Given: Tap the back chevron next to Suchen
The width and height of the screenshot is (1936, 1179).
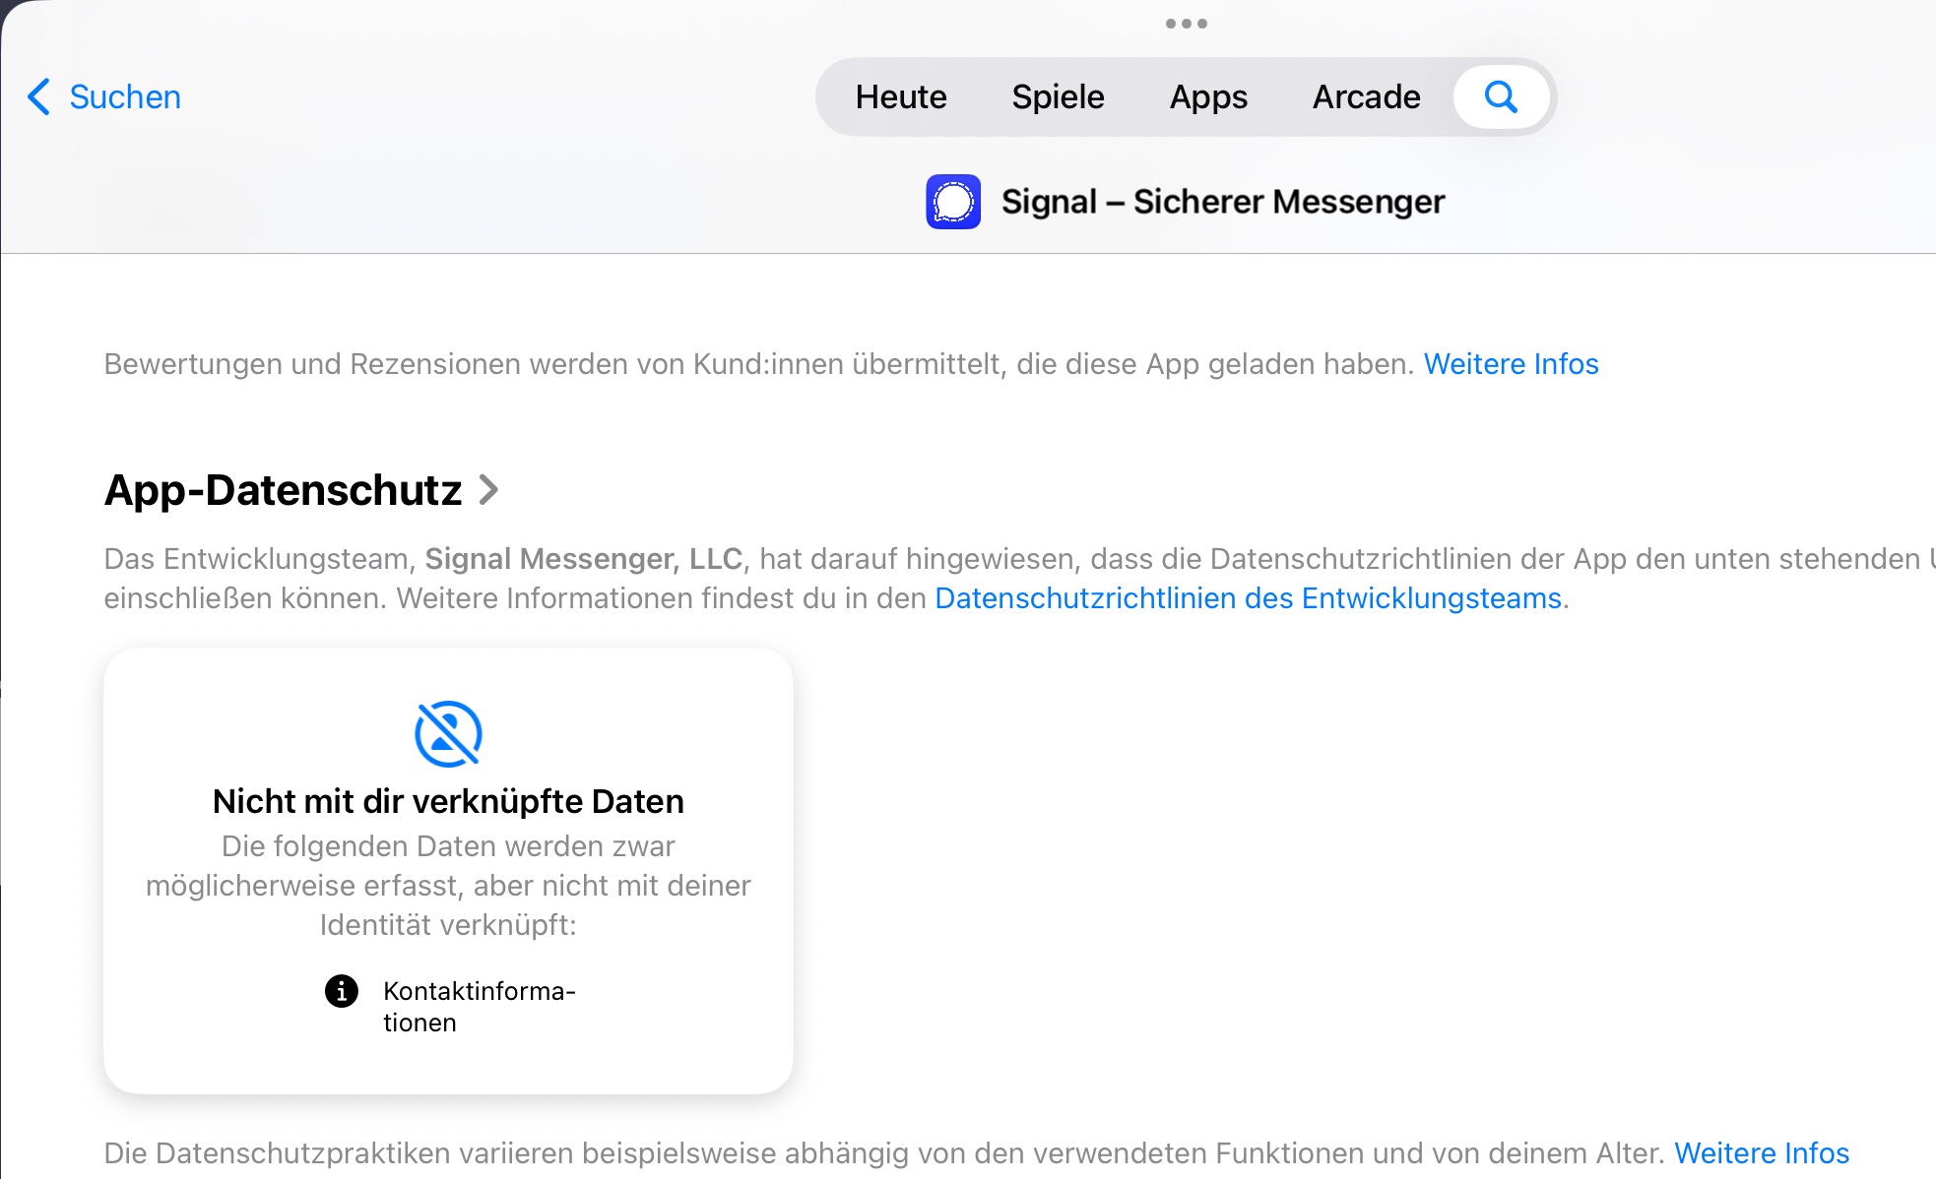Looking at the screenshot, I should tap(38, 96).
